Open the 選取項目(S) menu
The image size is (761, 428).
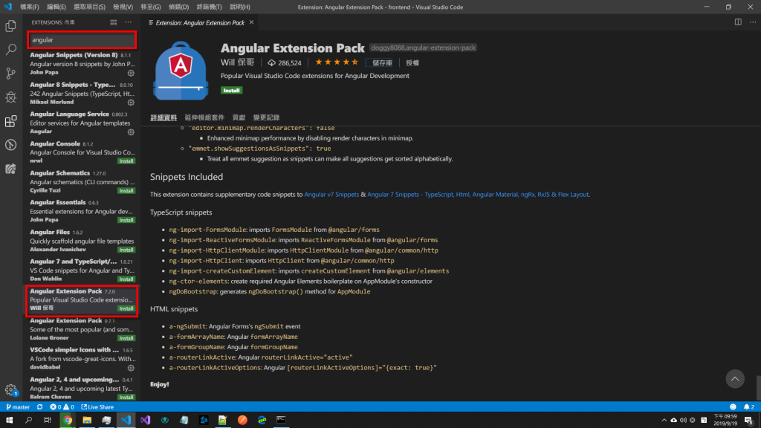(89, 7)
